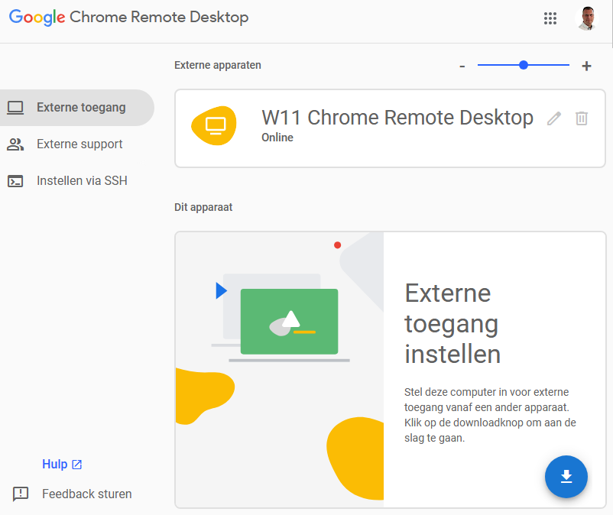Delete the W11 Chrome Remote Desktop device
Image resolution: width=613 pixels, height=515 pixels.
tap(582, 118)
